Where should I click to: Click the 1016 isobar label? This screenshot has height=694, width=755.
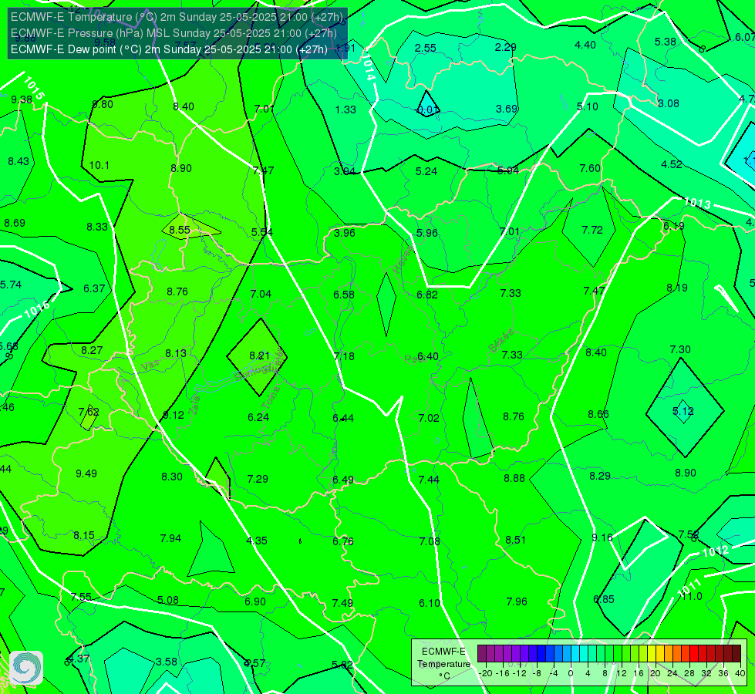coord(37,308)
